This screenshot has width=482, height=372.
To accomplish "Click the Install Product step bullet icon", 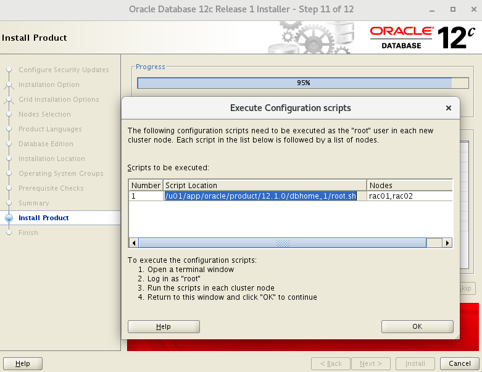I will click(x=9, y=218).
